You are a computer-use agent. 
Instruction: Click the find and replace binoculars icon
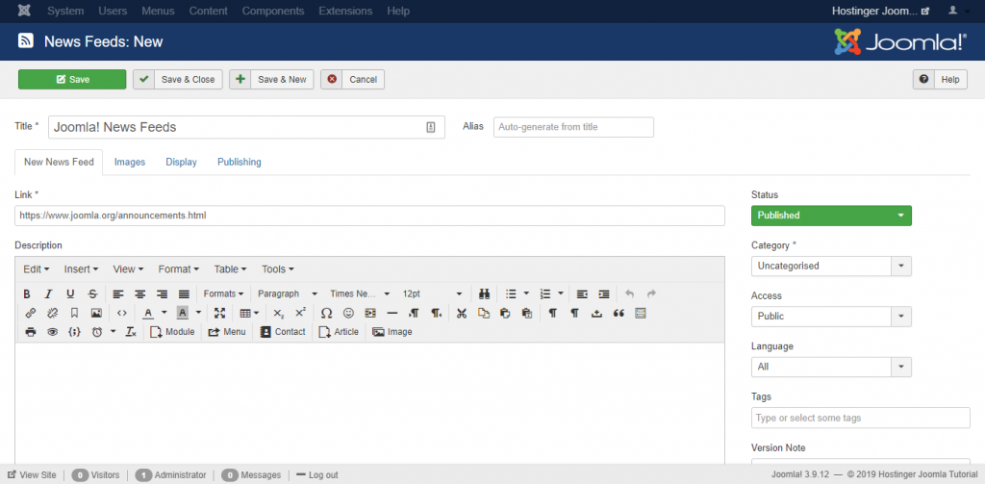pyautogui.click(x=485, y=293)
